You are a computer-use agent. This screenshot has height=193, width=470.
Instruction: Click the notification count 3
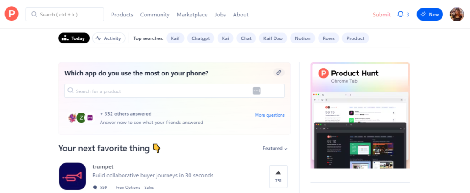tap(408, 15)
